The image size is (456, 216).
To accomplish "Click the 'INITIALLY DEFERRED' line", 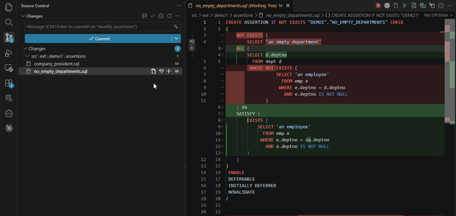I will pos(252,186).
